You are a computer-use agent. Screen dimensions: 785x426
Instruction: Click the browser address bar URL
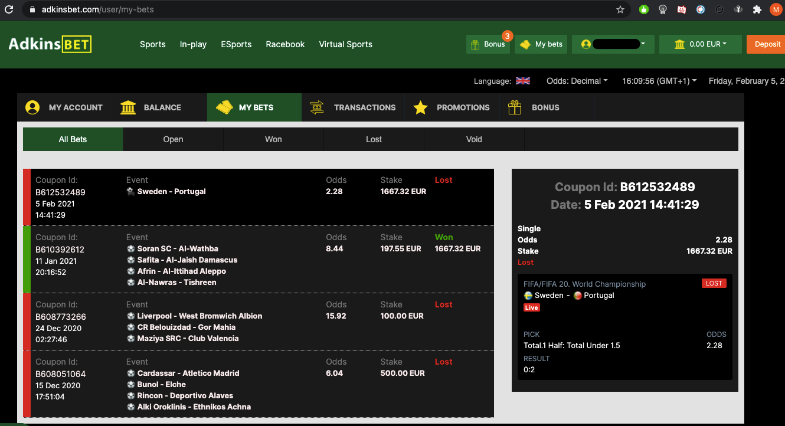98,9
